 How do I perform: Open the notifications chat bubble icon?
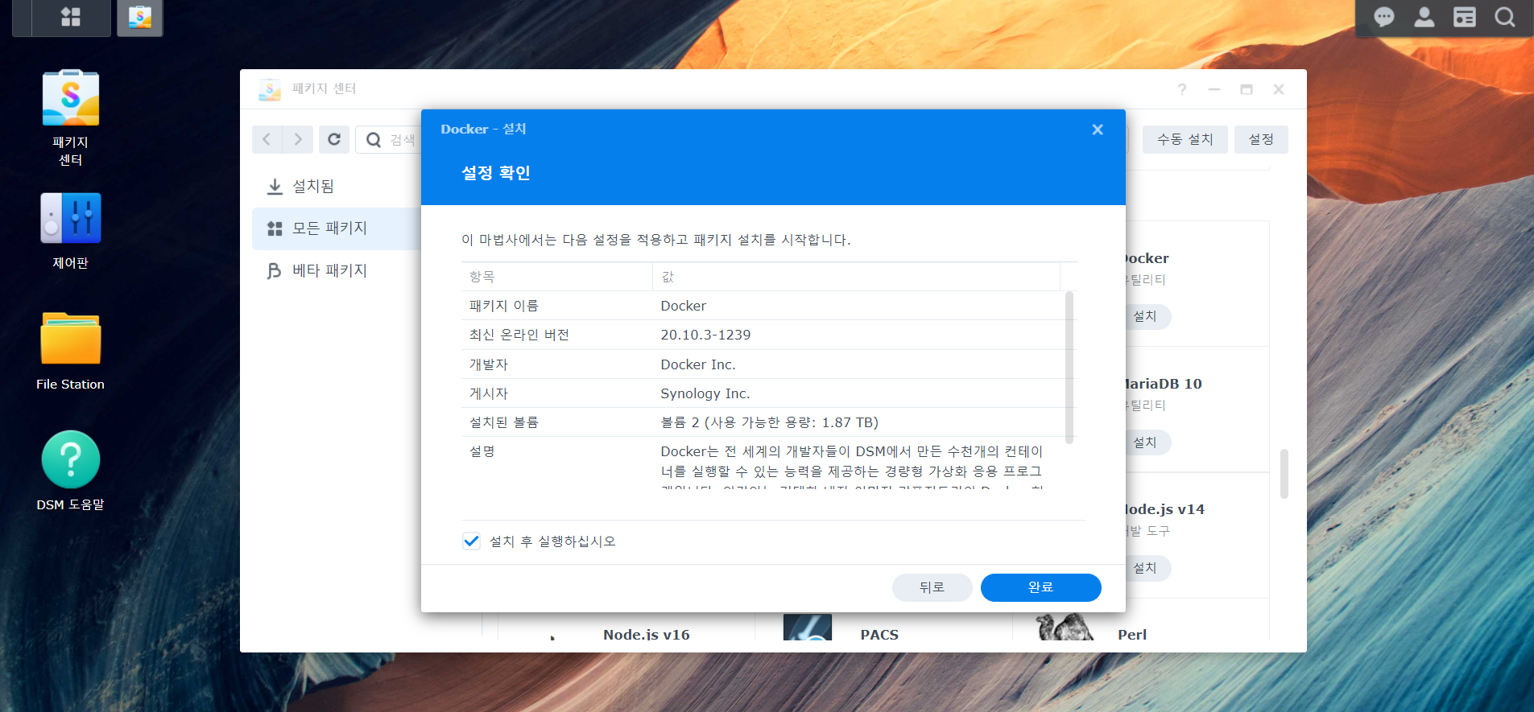(x=1384, y=17)
